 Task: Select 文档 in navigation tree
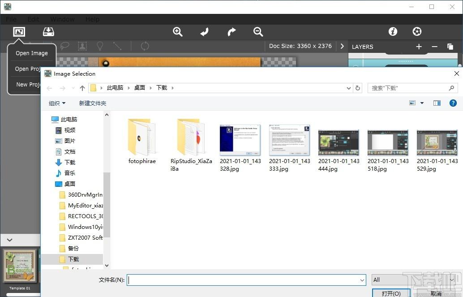[65, 151]
